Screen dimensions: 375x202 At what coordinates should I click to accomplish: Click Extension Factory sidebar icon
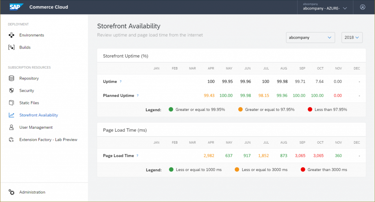11,140
